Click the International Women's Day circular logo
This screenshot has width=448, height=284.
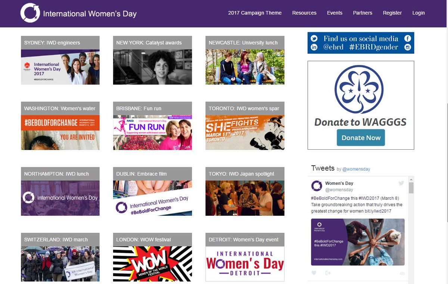(x=30, y=13)
